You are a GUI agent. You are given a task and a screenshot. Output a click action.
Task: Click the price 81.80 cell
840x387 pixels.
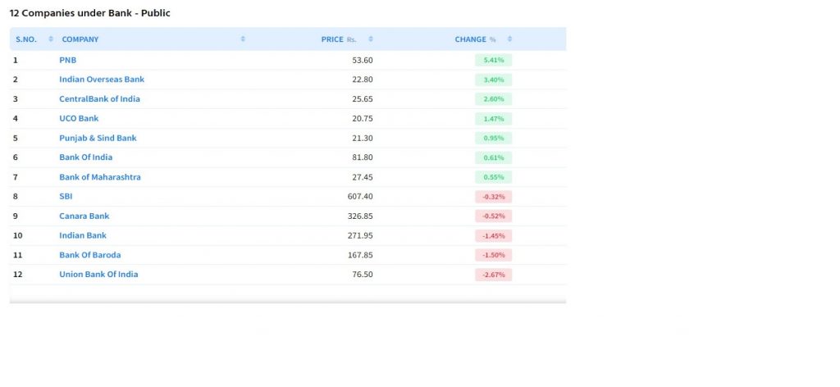tap(362, 157)
